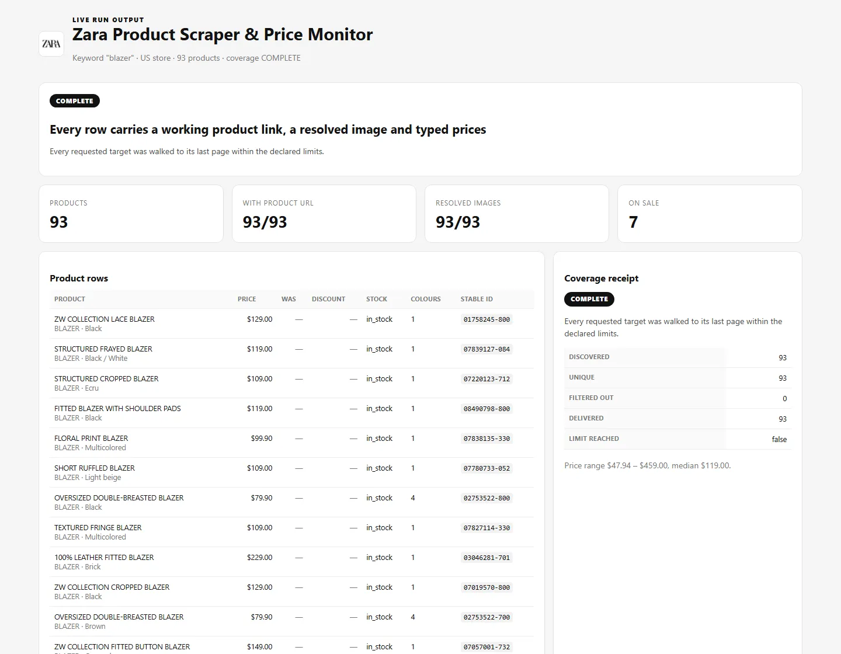This screenshot has width=841, height=654.
Task: Click the LIMIT REACHED value false
Action: 779,439
